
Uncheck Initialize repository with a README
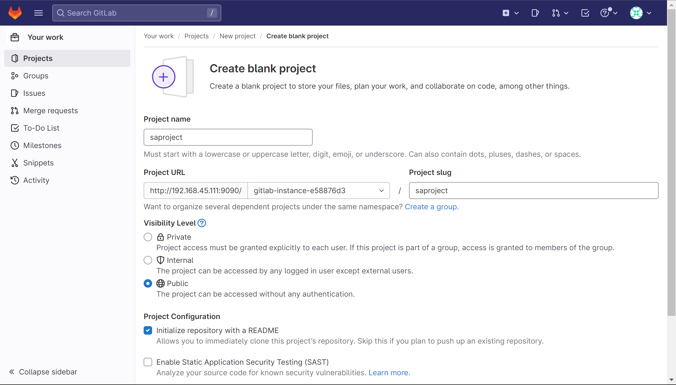(148, 331)
